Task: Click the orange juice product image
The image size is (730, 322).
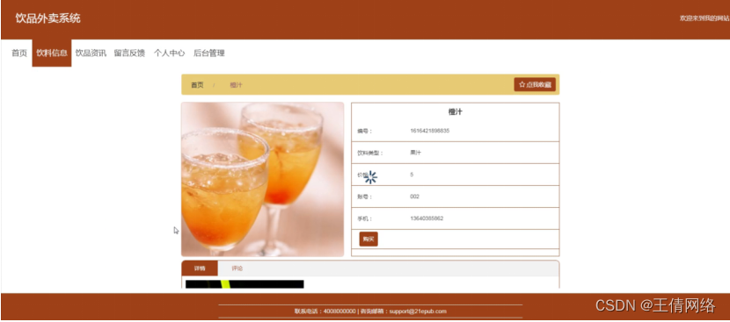Action: [x=263, y=179]
